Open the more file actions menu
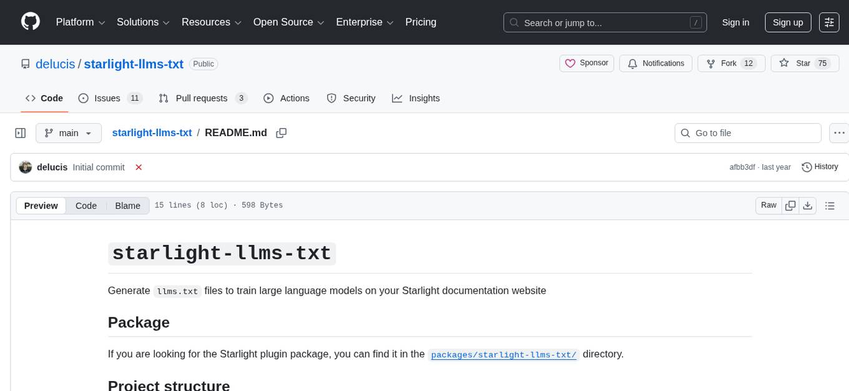This screenshot has height=391, width=849. point(839,132)
